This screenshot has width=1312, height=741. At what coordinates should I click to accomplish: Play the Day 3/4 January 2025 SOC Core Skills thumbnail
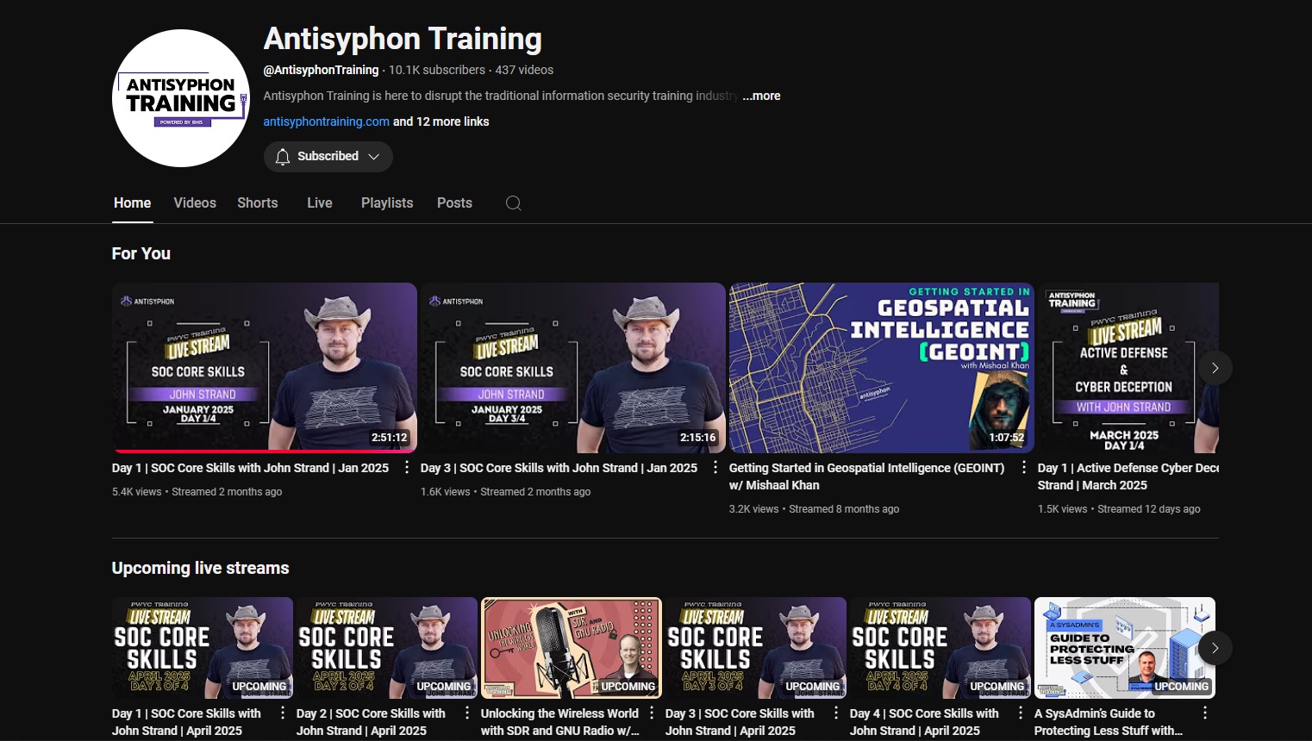573,368
